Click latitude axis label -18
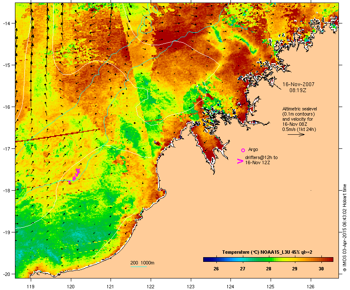 [6, 190]
